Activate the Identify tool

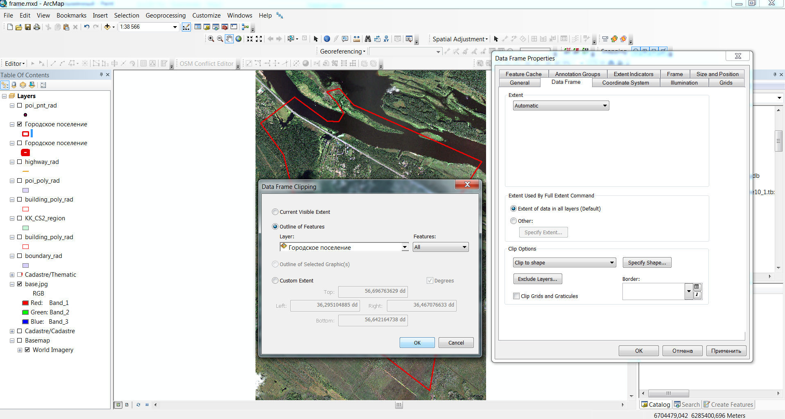(327, 39)
